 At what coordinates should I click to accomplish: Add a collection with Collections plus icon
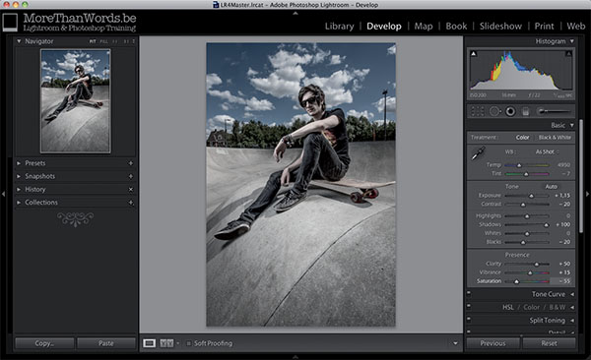(130, 203)
